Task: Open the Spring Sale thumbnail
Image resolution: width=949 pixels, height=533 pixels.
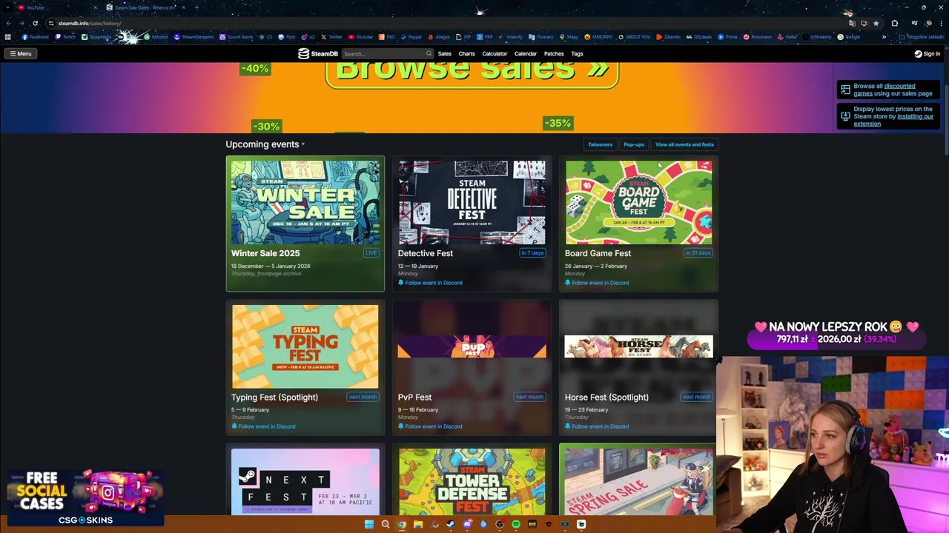Action: click(638, 481)
